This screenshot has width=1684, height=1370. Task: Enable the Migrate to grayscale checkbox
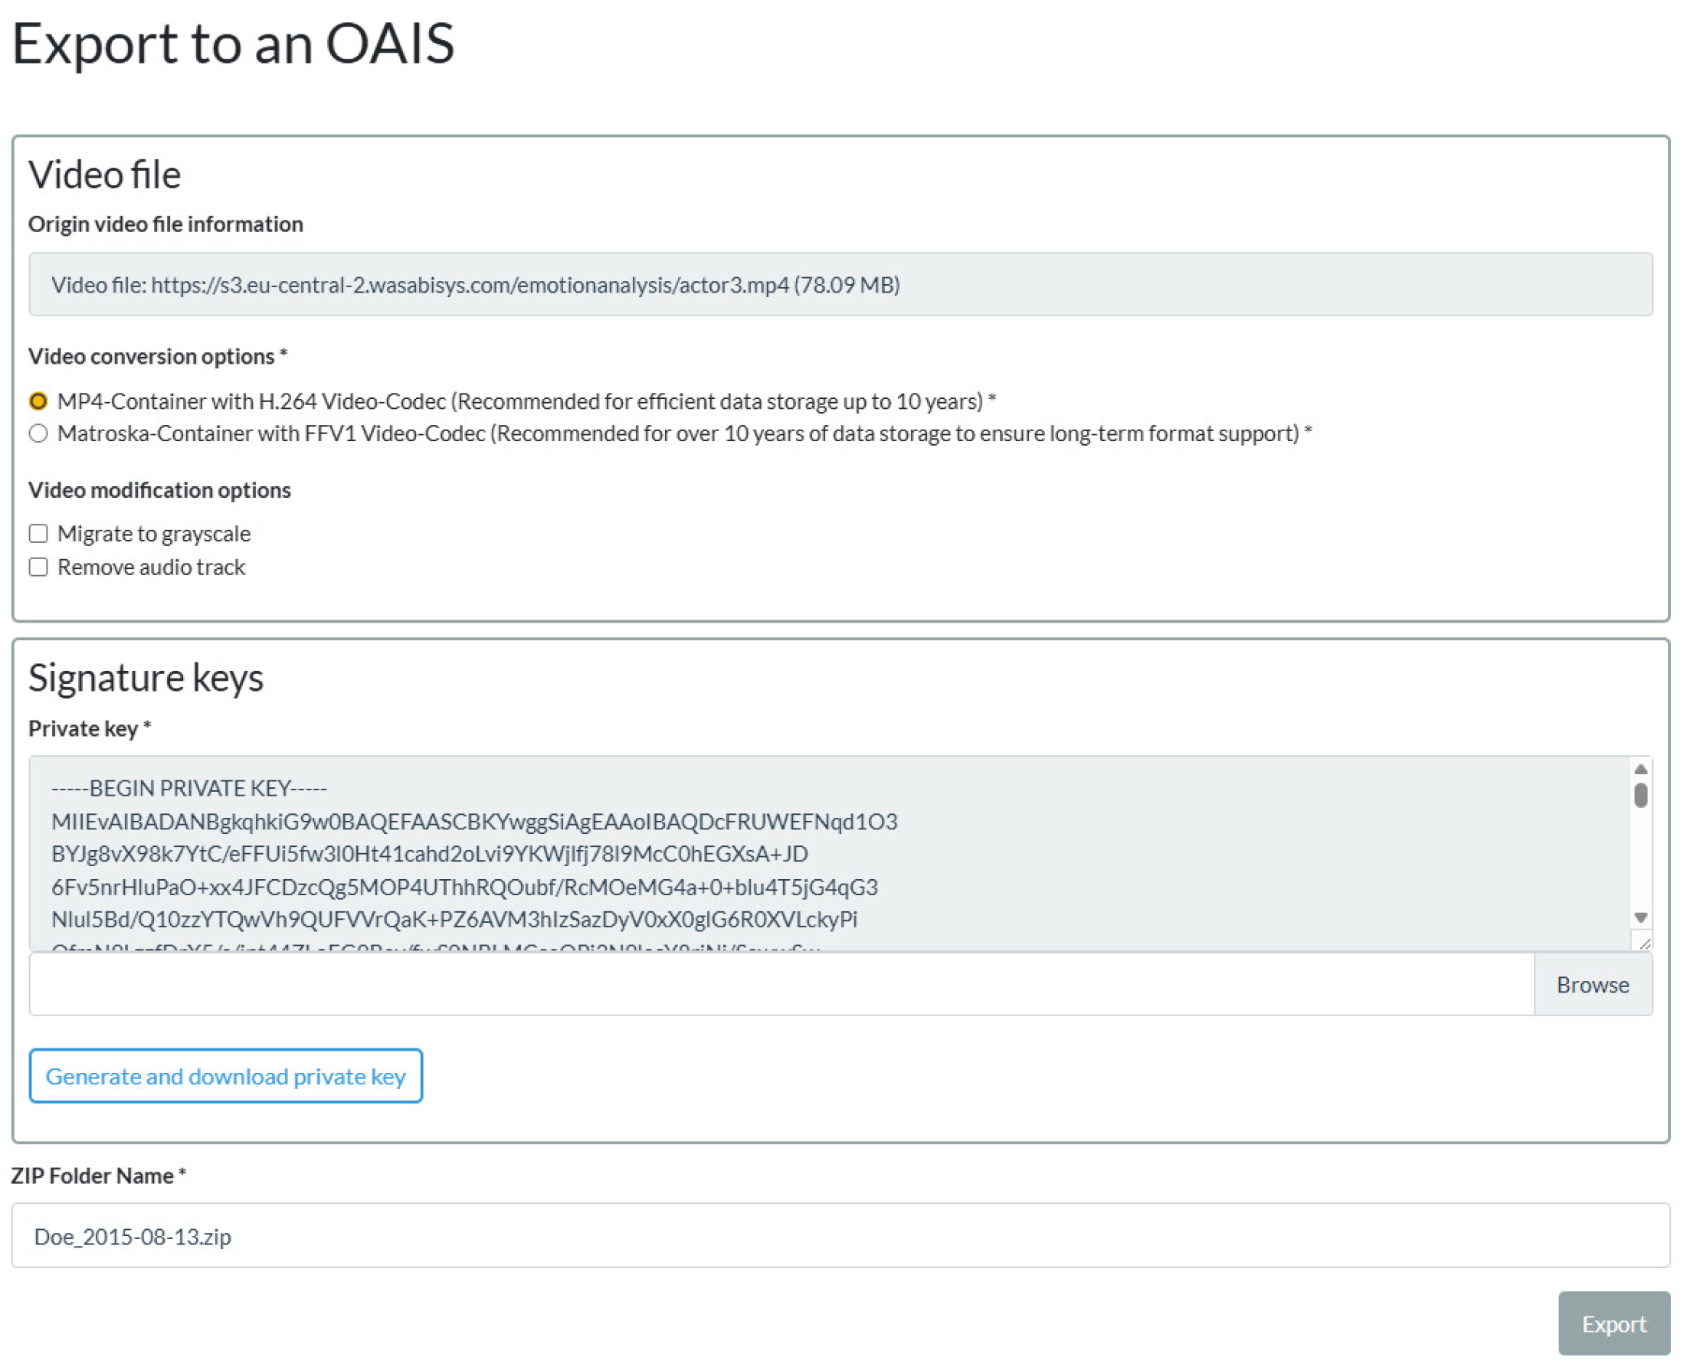click(x=38, y=534)
